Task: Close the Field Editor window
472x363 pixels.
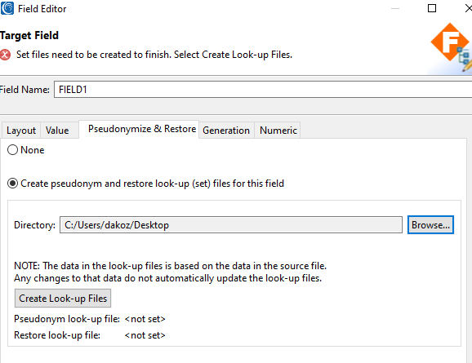Action: [x=468, y=8]
